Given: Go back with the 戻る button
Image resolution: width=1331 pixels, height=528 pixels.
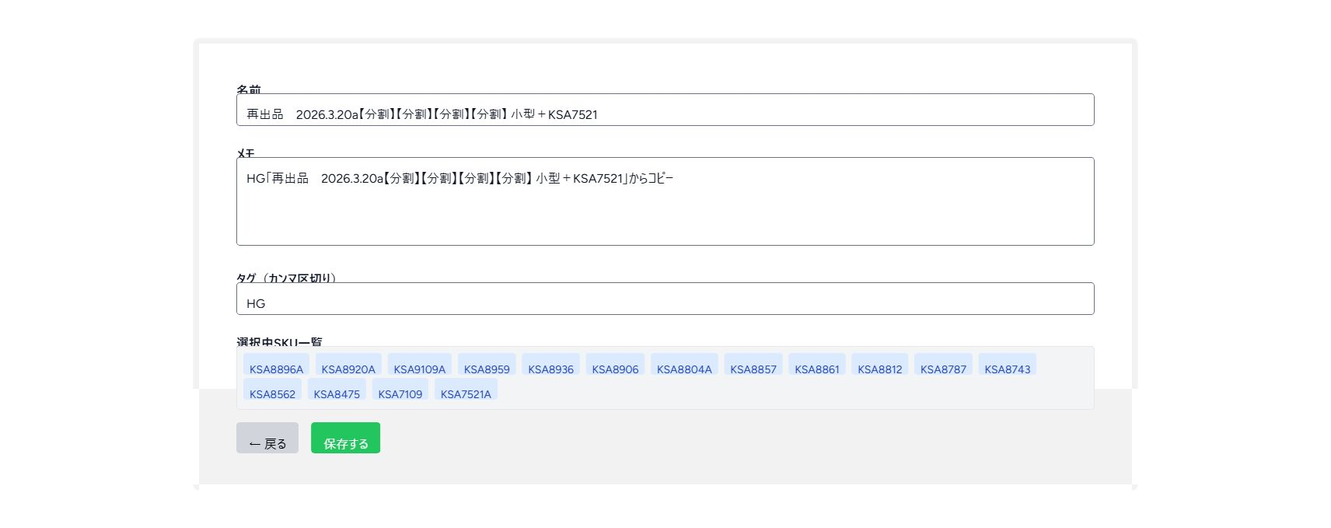Looking at the screenshot, I should tap(267, 439).
